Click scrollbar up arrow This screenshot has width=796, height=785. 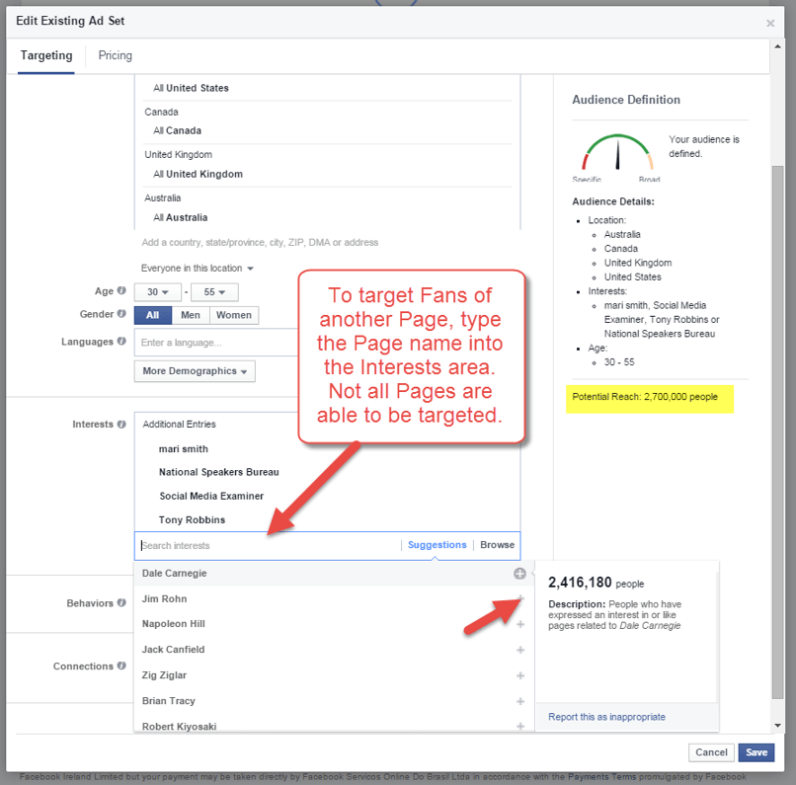pyautogui.click(x=777, y=46)
